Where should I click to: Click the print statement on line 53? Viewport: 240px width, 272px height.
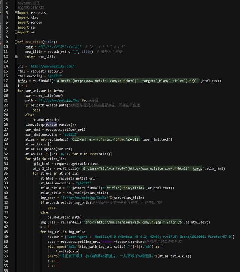pyautogui.click(x=119, y=256)
